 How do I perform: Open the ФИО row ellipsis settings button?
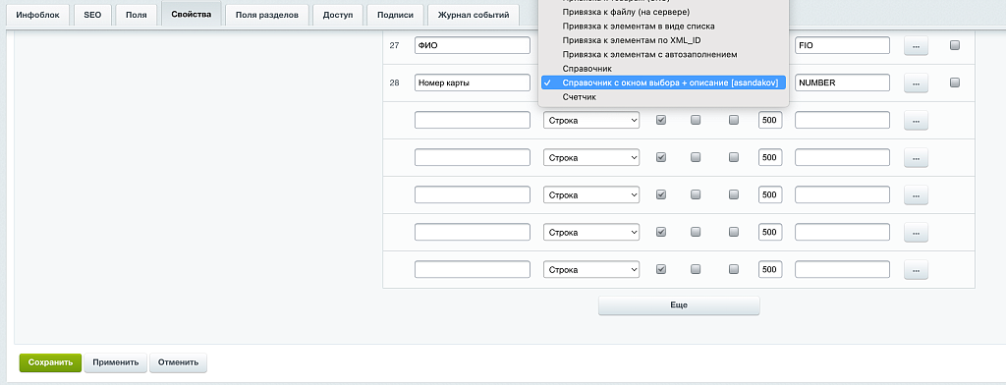(916, 45)
